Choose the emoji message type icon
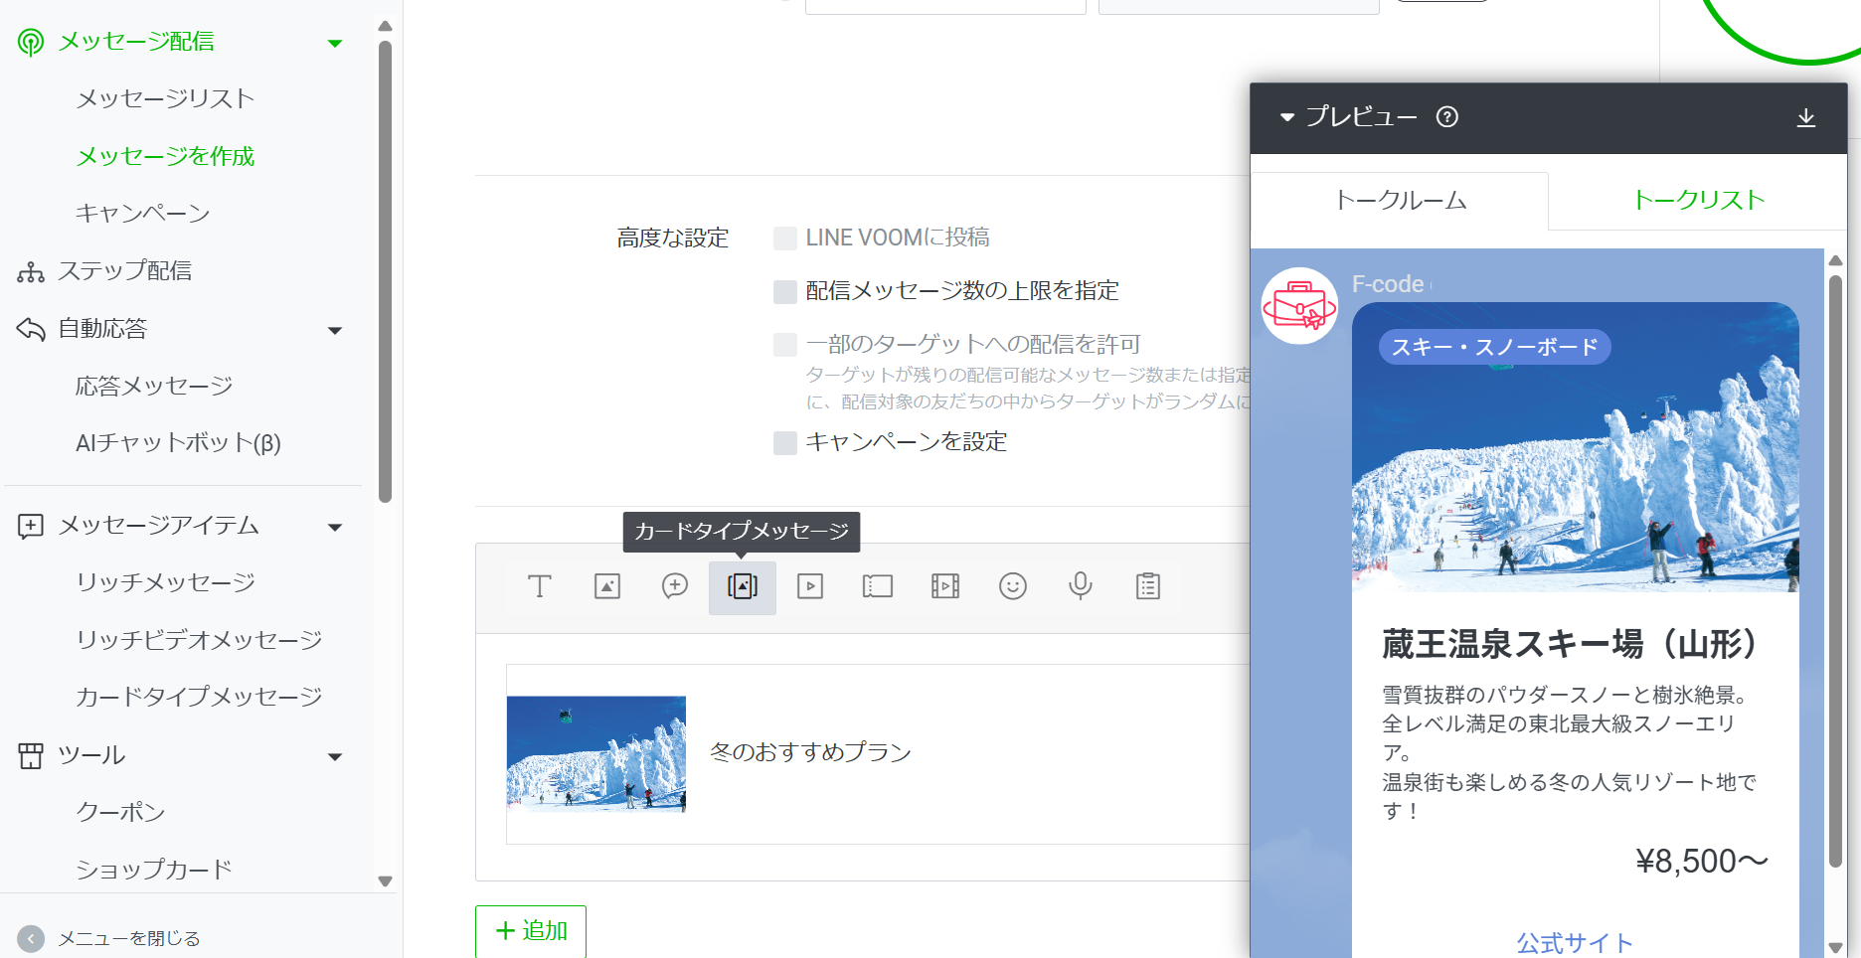This screenshot has height=958, width=1861. coord(1012,586)
